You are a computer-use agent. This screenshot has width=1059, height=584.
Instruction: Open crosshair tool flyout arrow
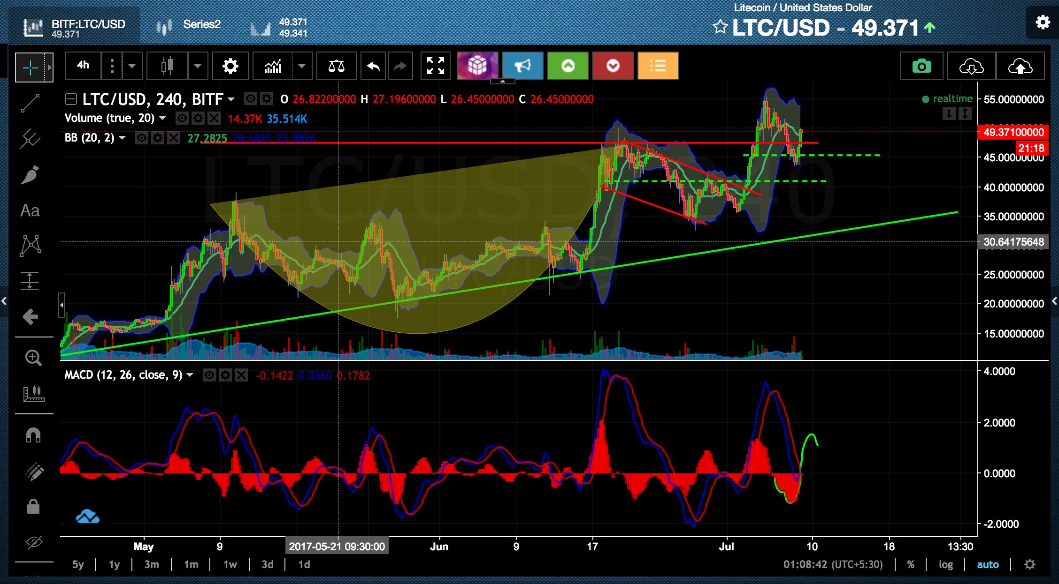(x=49, y=67)
